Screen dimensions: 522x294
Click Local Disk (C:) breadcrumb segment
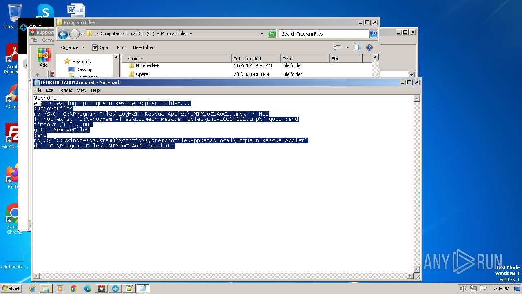(x=140, y=34)
